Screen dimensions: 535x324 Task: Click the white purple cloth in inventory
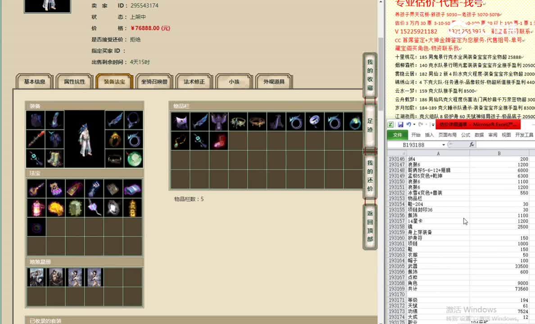point(180,121)
